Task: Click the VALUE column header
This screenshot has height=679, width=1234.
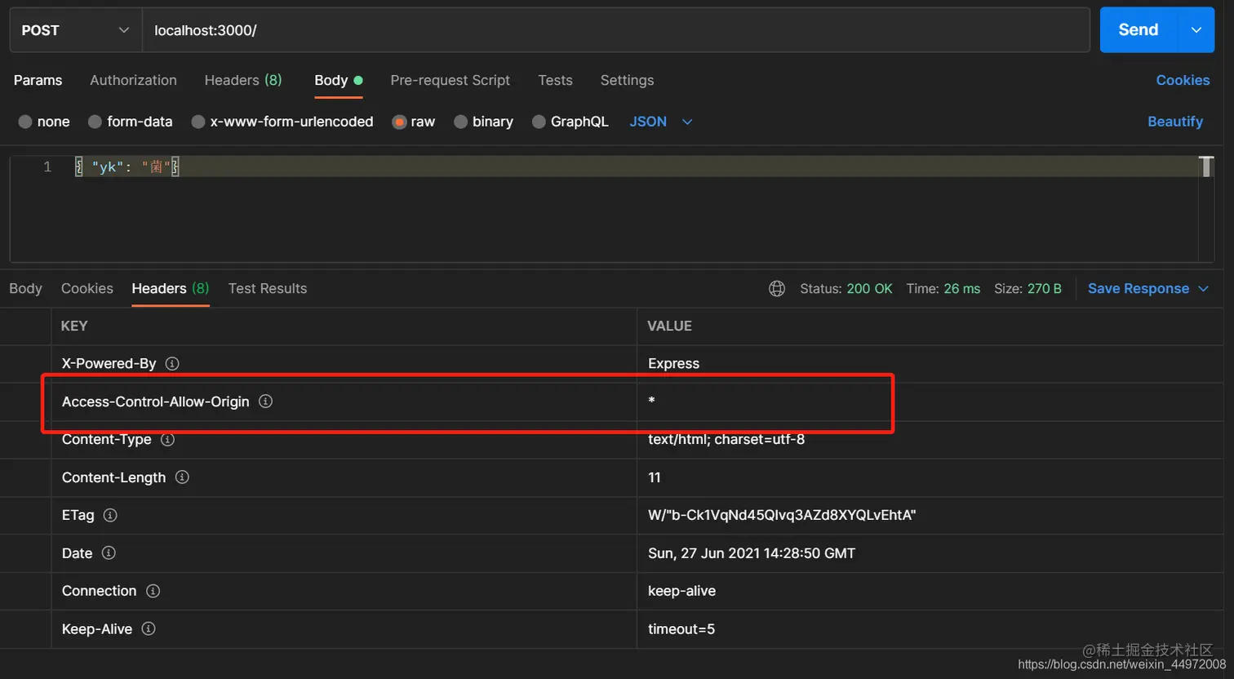Action: (669, 326)
